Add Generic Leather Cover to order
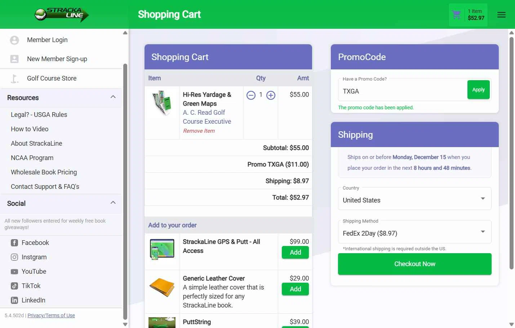The width and height of the screenshot is (515, 328). click(x=295, y=289)
